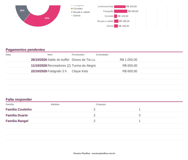Click the Convites legend color swatch
Viewport: 188px width, 160px height.
(72, 9)
